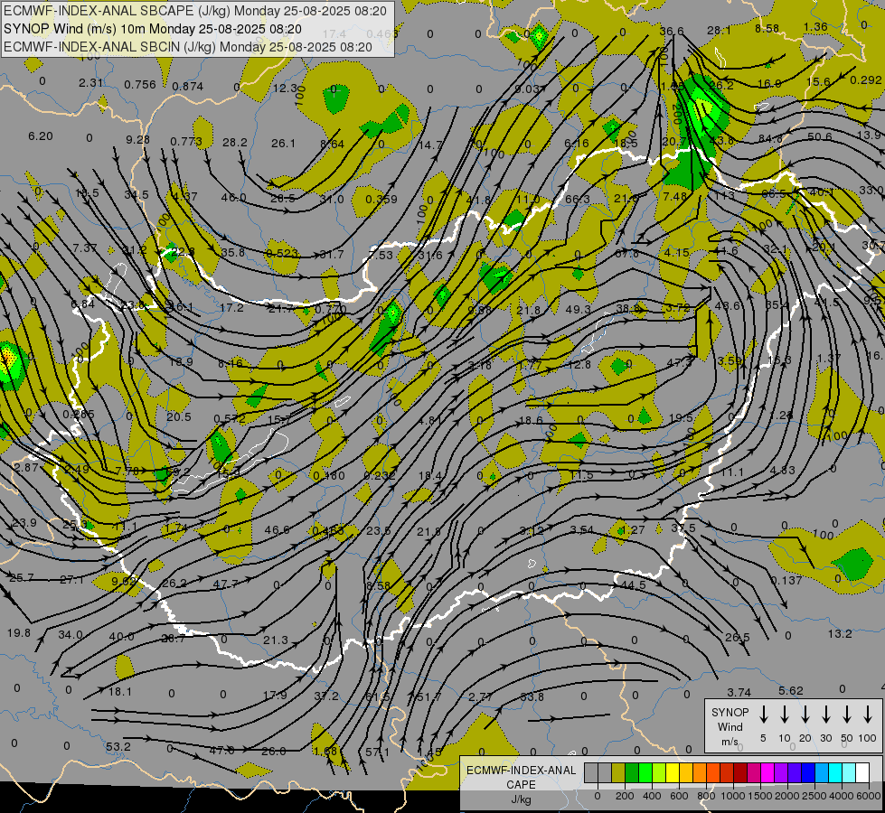Click the wind arrow above 30 in SYNOP legend
The height and width of the screenshot is (813, 885).
826,714
